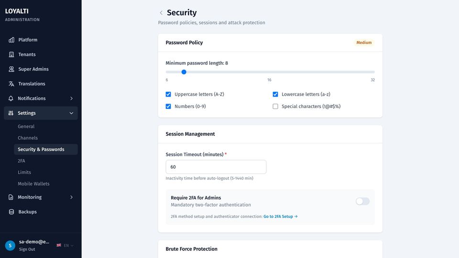This screenshot has width=459, height=258.
Task: Click the slider min label 6
Action: [167, 80]
